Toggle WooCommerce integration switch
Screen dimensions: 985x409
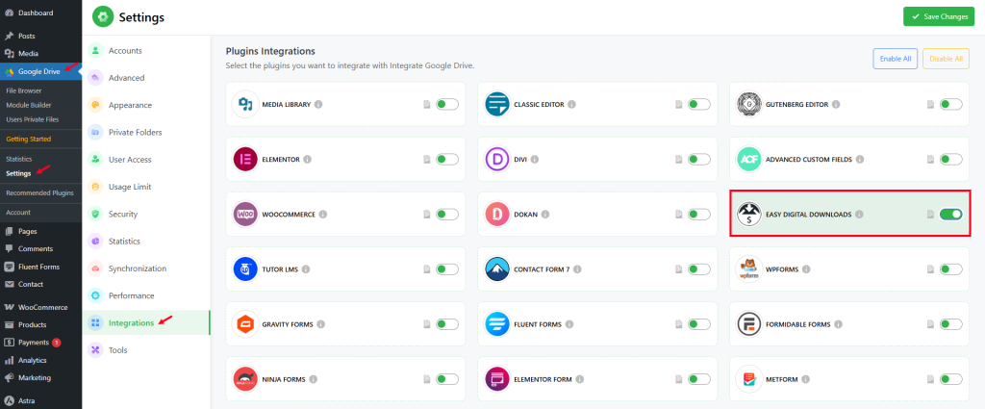click(x=447, y=215)
